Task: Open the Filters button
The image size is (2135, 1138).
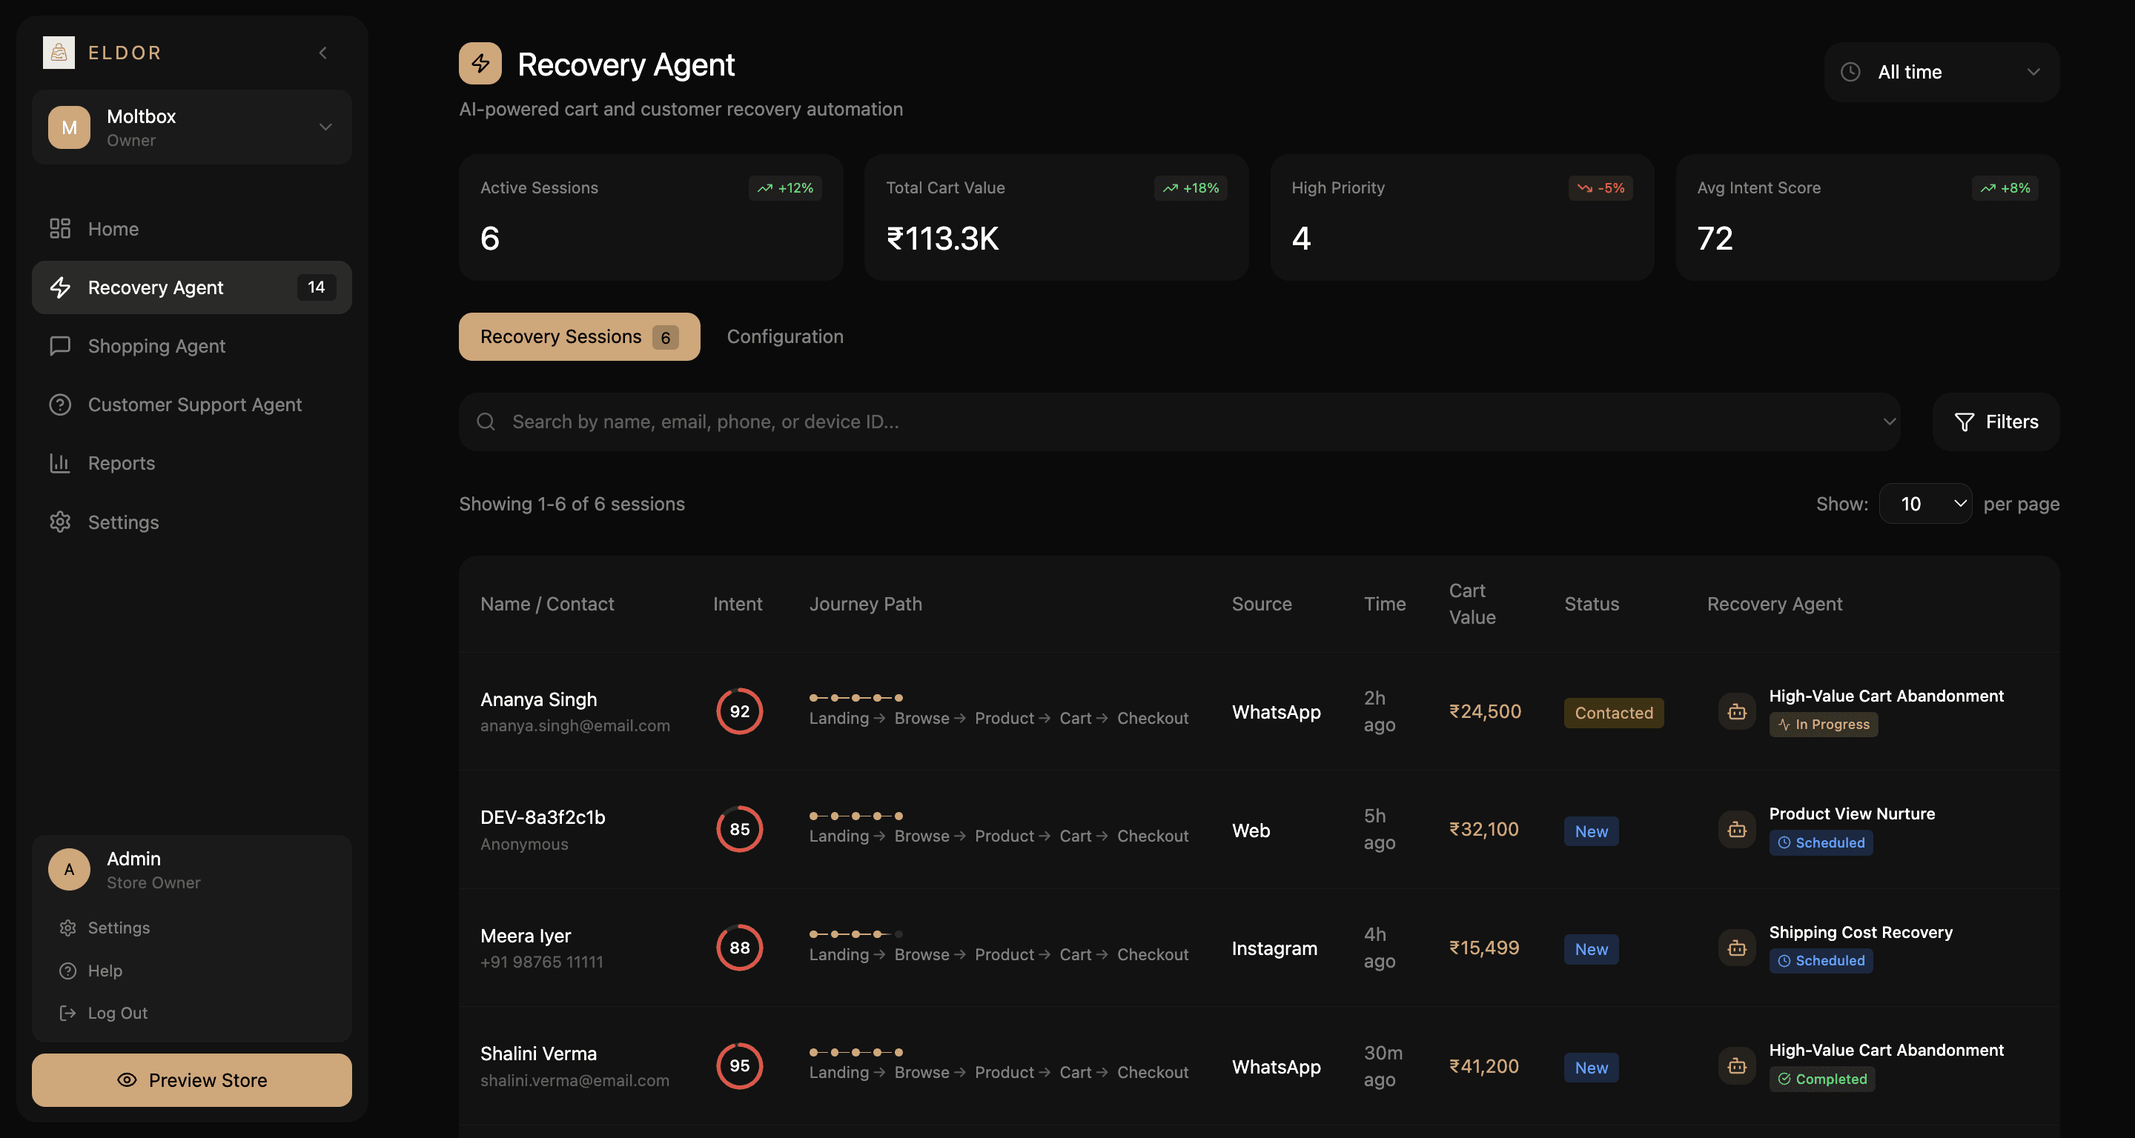Action: click(1995, 422)
